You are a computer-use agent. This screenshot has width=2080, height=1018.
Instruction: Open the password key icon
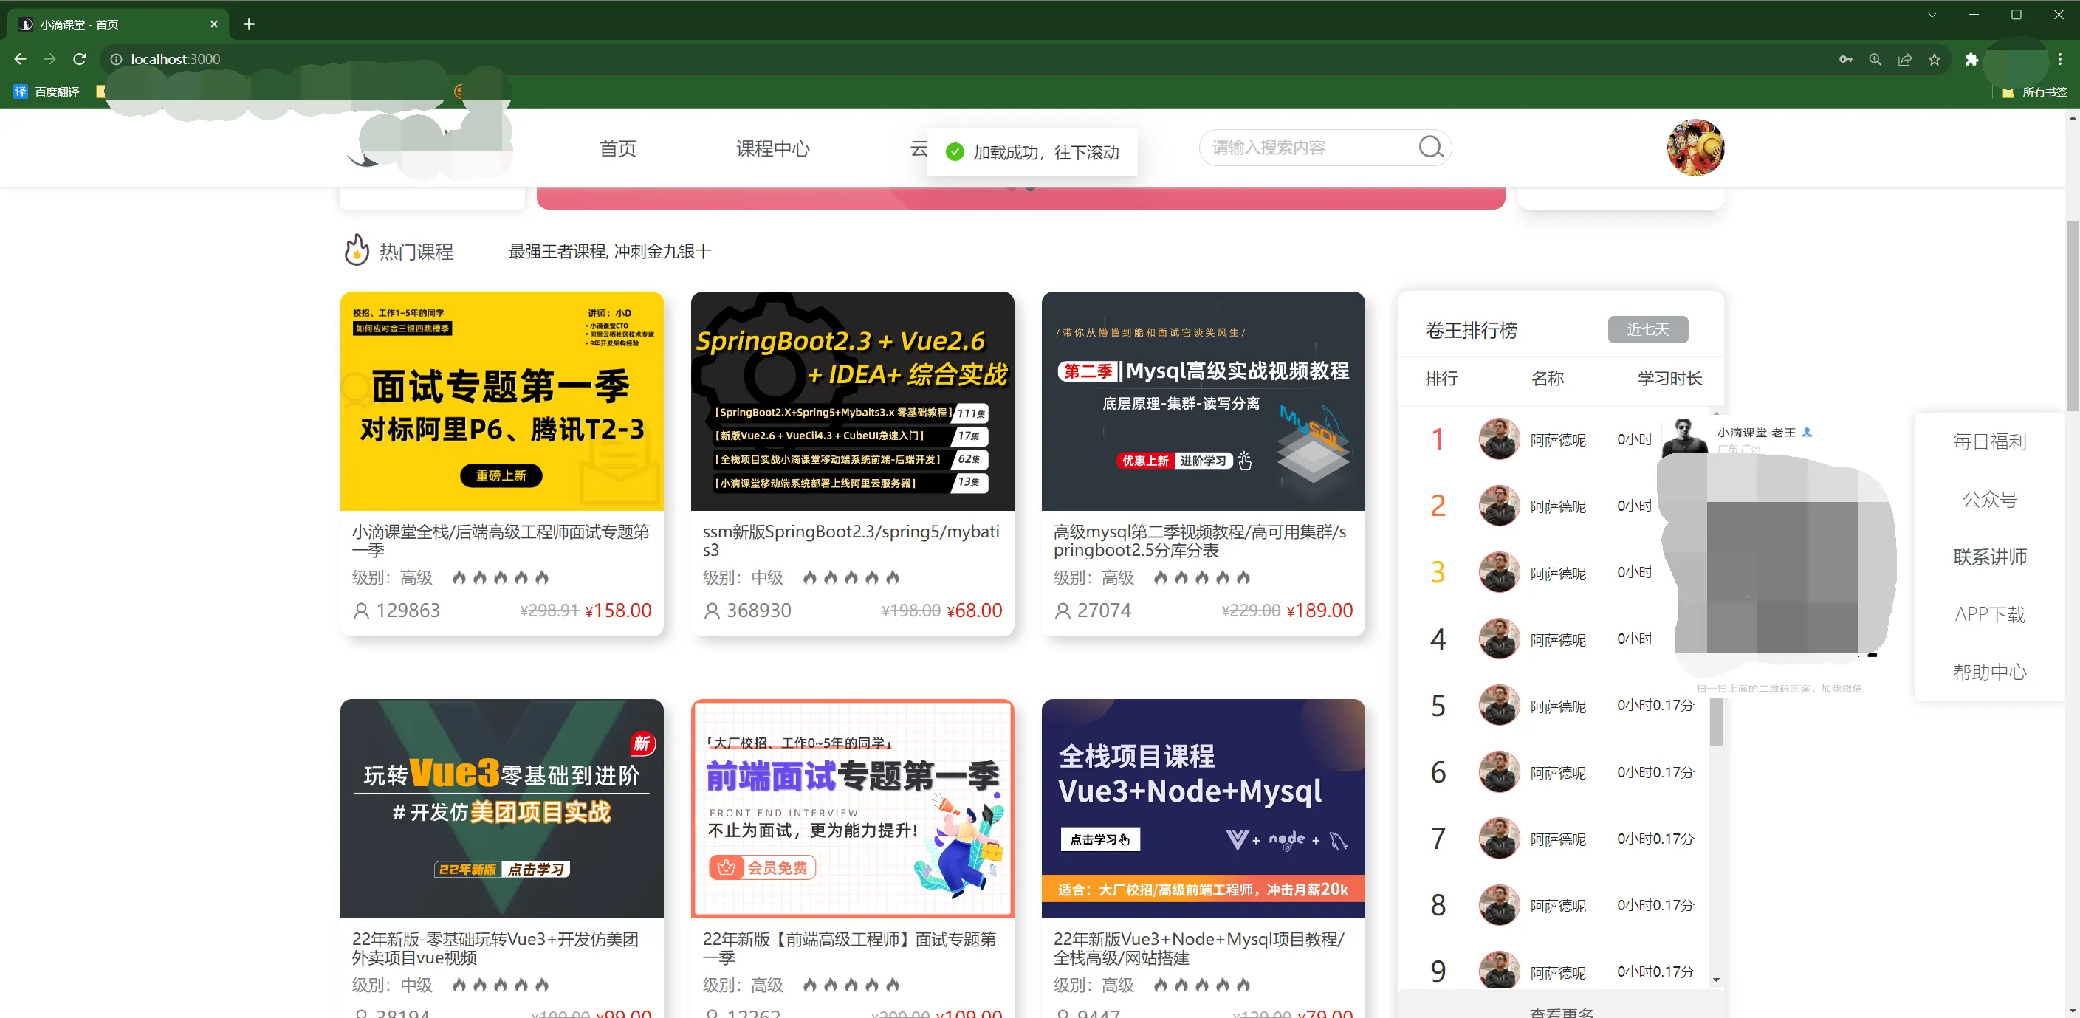[x=1846, y=60]
